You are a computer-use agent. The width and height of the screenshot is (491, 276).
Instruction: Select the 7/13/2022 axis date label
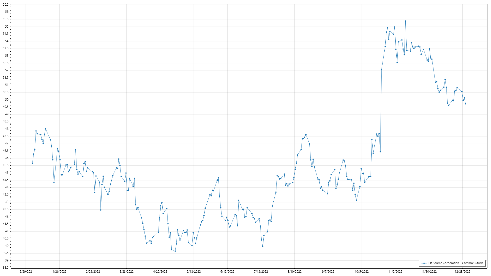coord(261,272)
